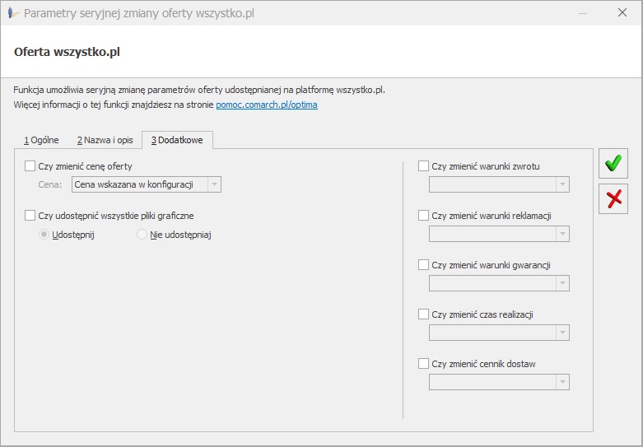The width and height of the screenshot is (643, 447).
Task: Tick 'Czy zmienić warunki reklamacji' checkbox
Action: (423, 216)
